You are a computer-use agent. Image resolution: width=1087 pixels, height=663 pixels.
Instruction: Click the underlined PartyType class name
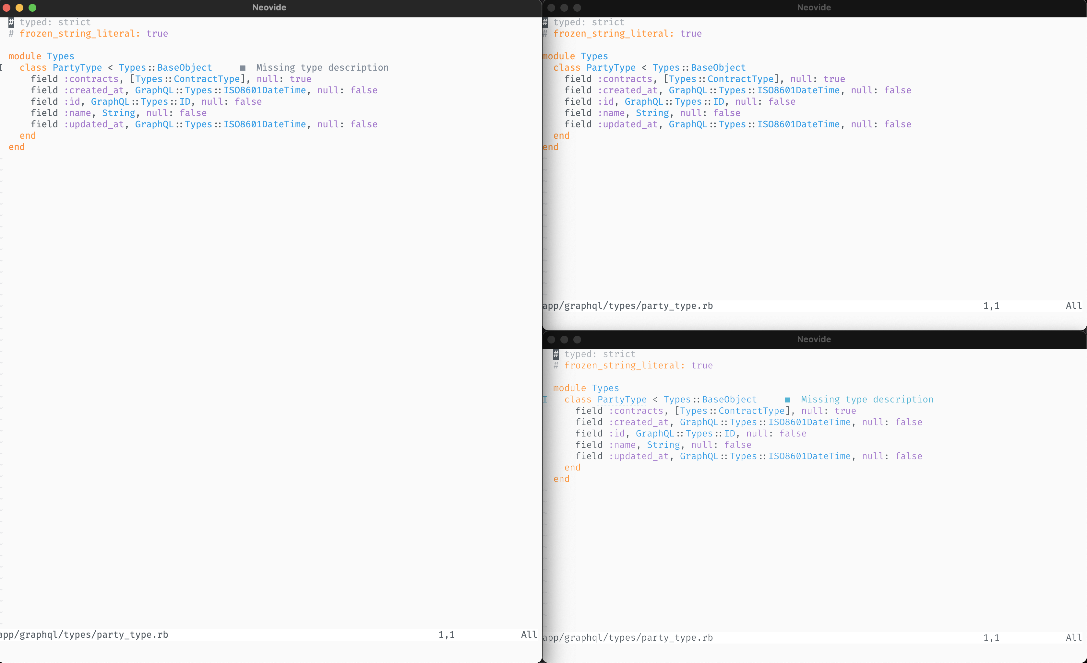click(622, 399)
